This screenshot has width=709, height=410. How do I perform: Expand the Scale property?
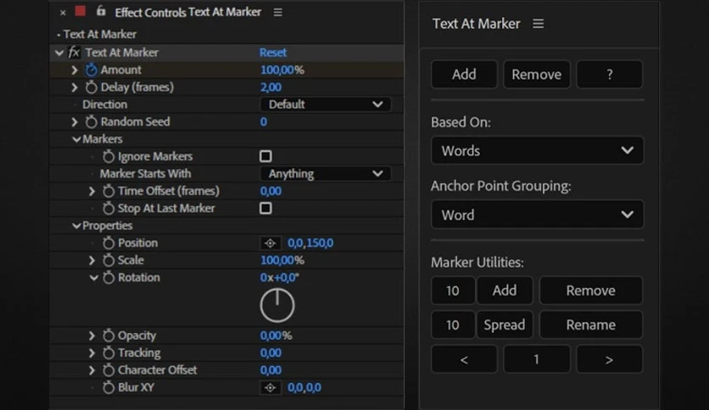92,260
